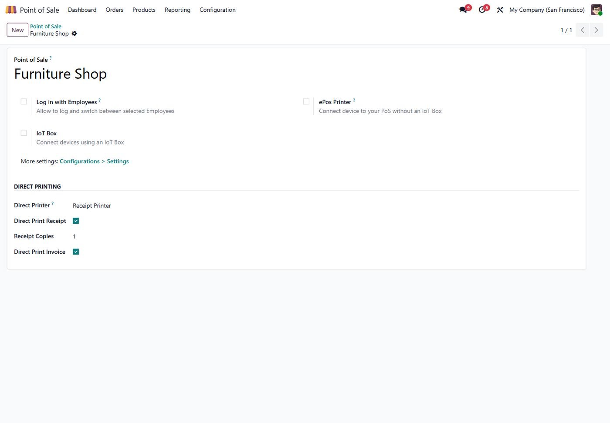Click the New button
The image size is (610, 423).
(x=17, y=30)
